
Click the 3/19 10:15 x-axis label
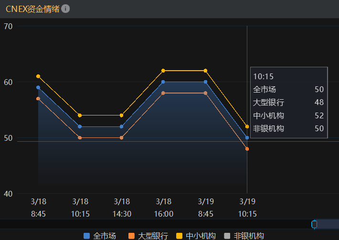coord(247,208)
